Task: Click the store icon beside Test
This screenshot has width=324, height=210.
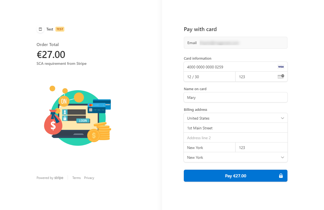Action: [40, 29]
